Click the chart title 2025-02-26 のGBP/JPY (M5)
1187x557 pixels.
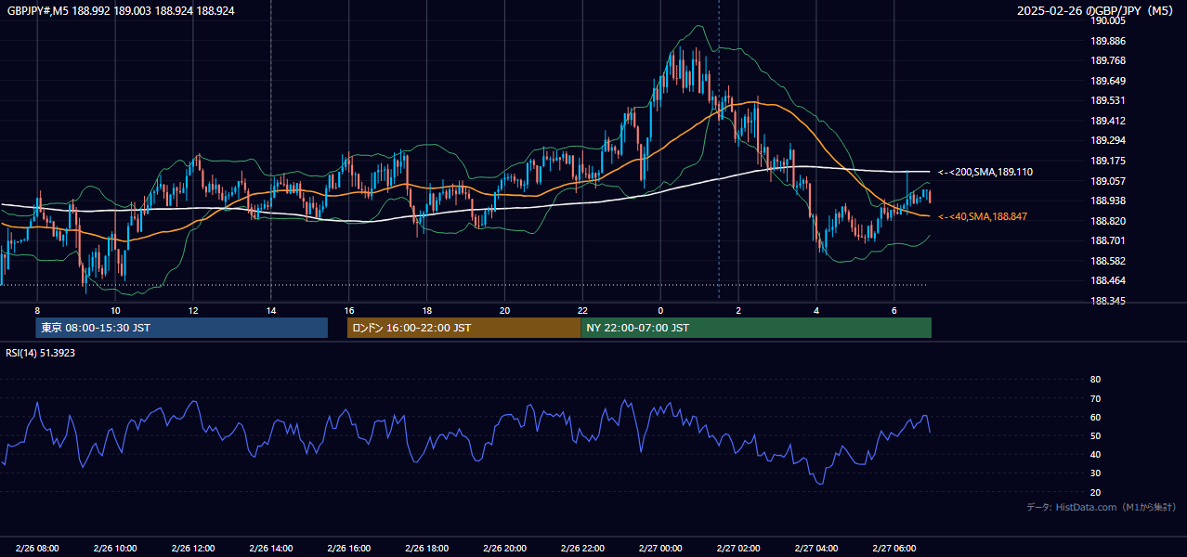point(1097,10)
